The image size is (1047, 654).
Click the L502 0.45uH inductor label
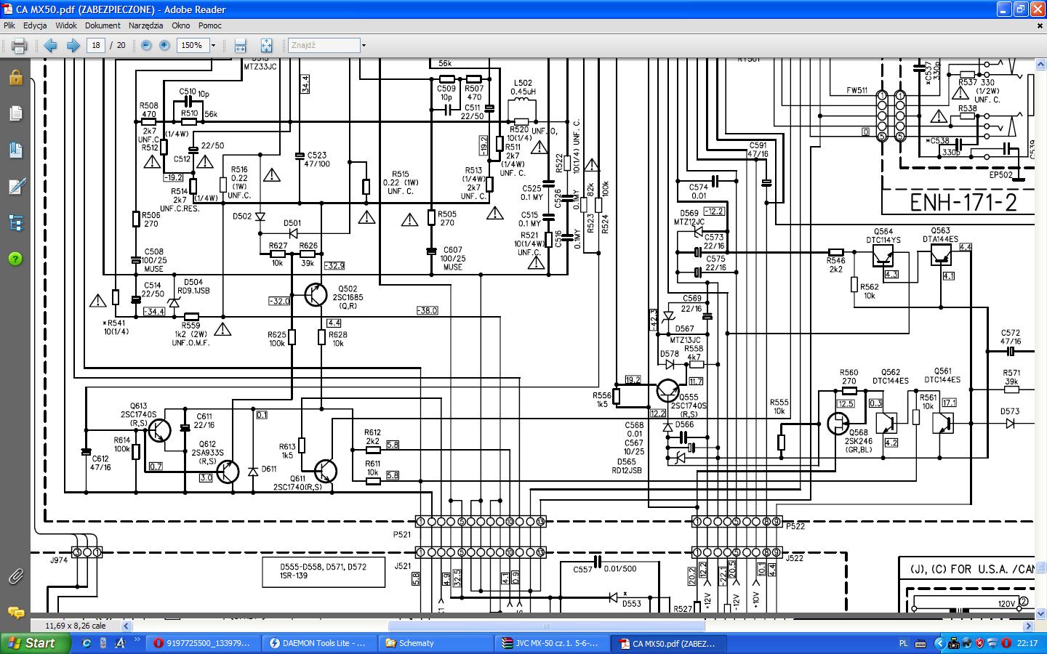523,87
